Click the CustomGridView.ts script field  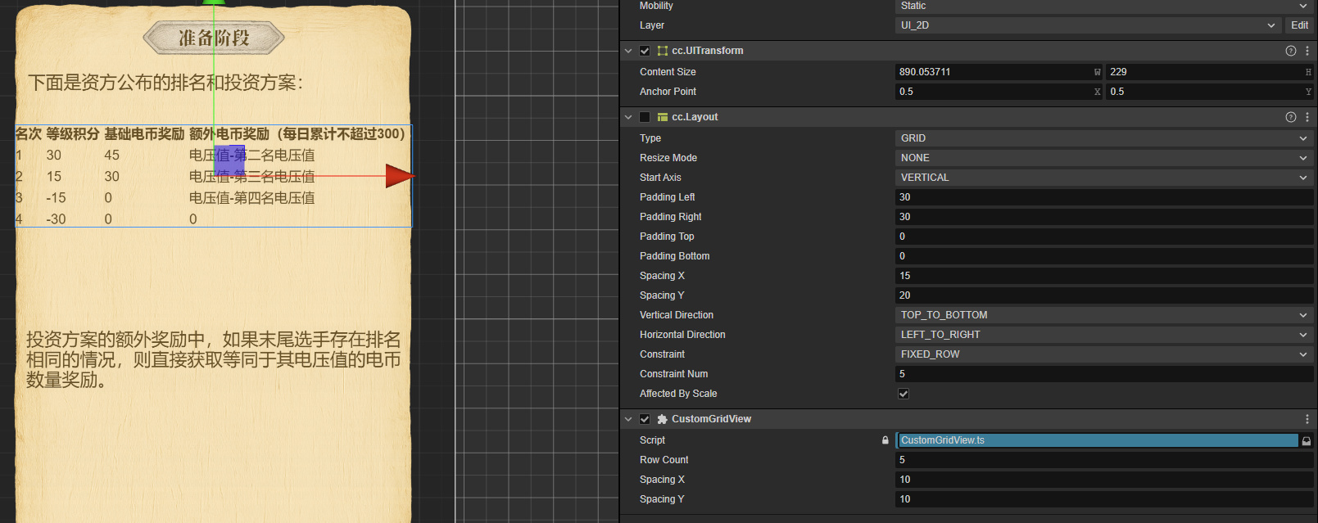(x=1098, y=440)
